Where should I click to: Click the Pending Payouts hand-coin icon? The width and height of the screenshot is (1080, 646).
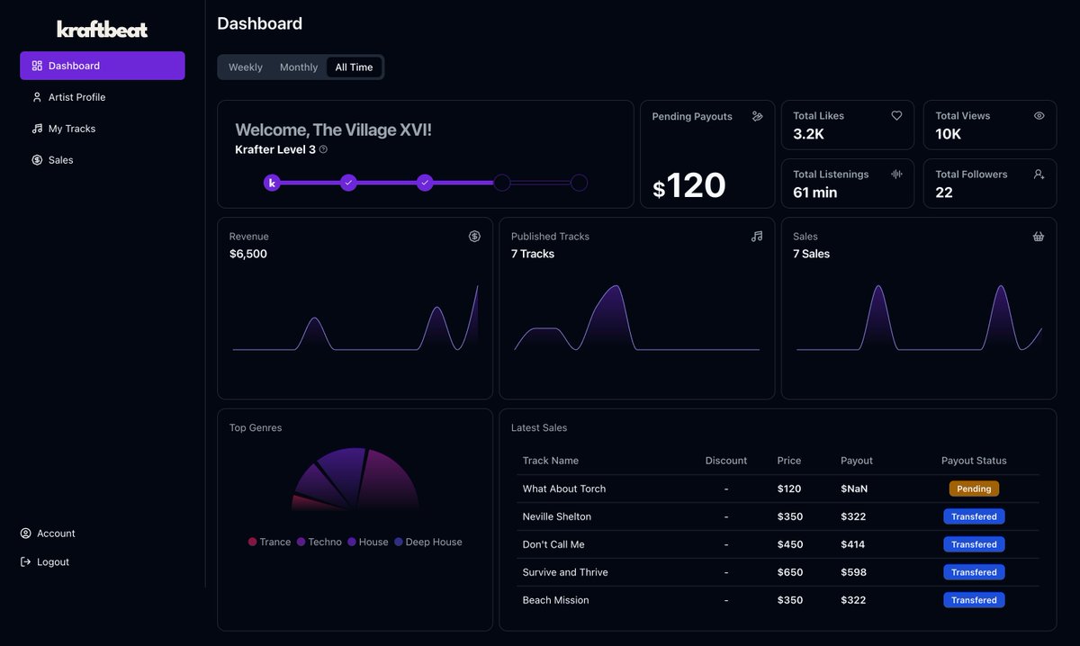click(x=757, y=116)
